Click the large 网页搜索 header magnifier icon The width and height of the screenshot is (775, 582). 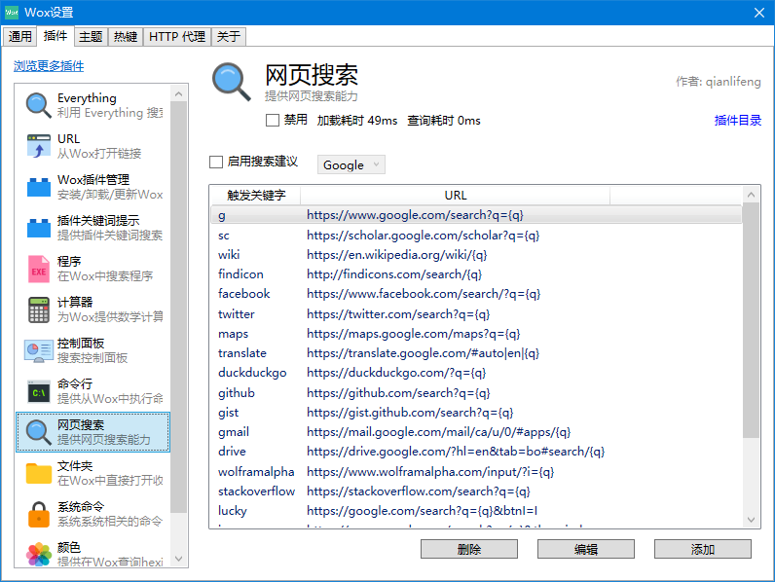[x=232, y=82]
